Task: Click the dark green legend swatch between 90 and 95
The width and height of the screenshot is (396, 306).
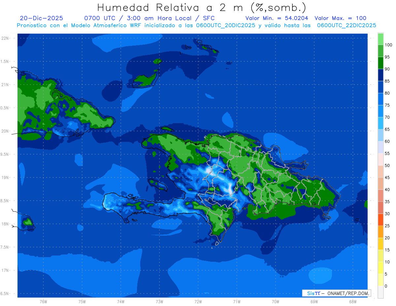Action: point(380,63)
